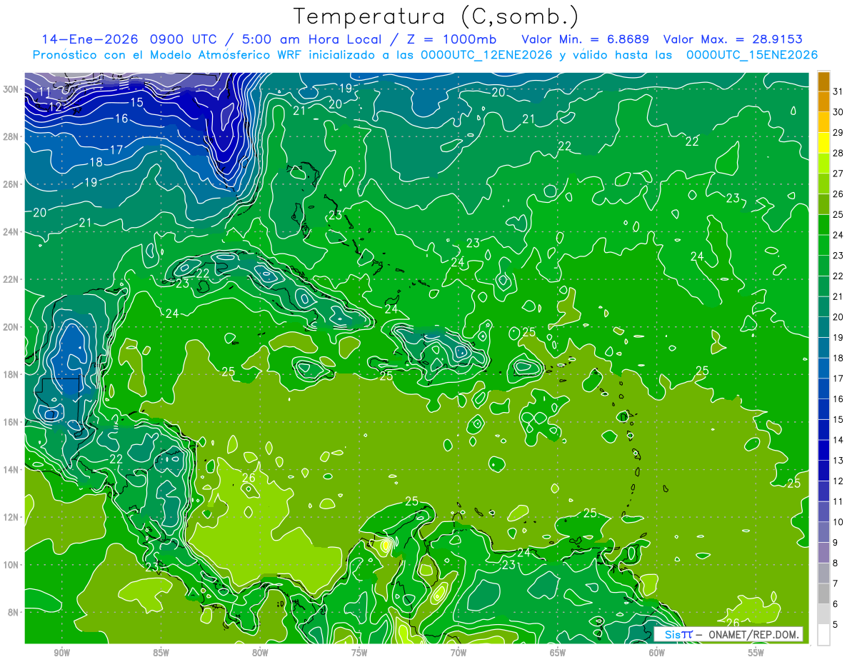The height and width of the screenshot is (662, 857).
Task: Click the "60W" longitude axis label
Action: pos(657,653)
